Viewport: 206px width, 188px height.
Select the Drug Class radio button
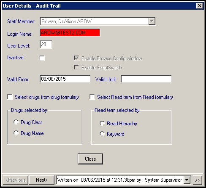pos(16,122)
